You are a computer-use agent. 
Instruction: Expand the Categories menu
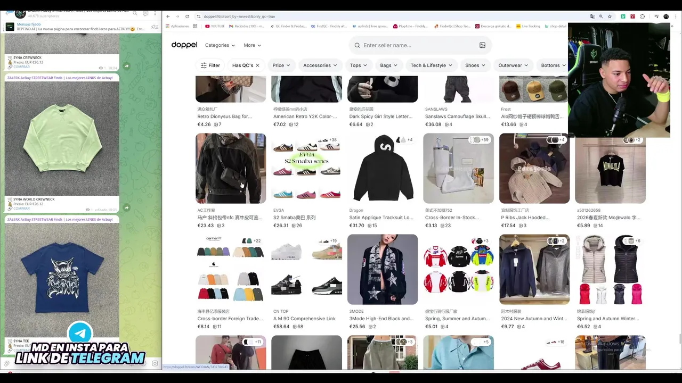(x=220, y=45)
